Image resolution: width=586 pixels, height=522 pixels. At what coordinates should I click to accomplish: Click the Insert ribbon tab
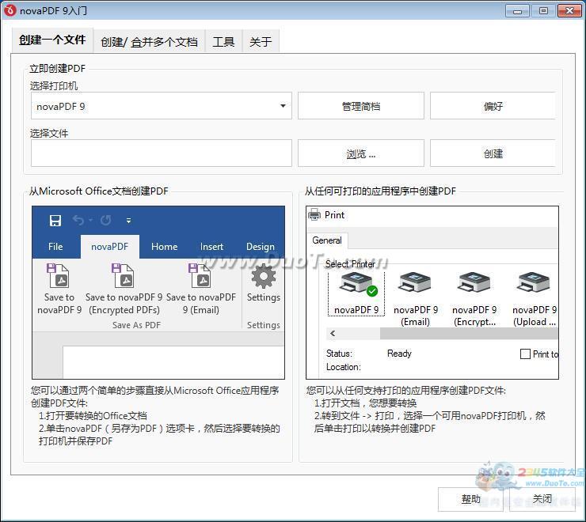point(211,247)
